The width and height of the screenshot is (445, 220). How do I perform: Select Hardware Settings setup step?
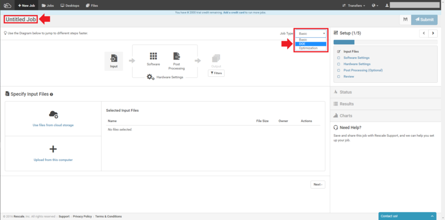(x=357, y=64)
